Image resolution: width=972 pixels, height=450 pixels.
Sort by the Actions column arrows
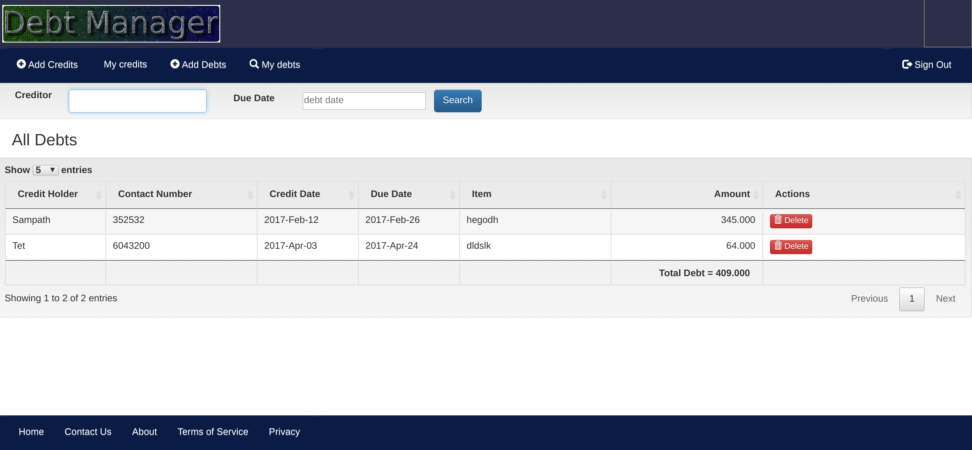point(958,195)
